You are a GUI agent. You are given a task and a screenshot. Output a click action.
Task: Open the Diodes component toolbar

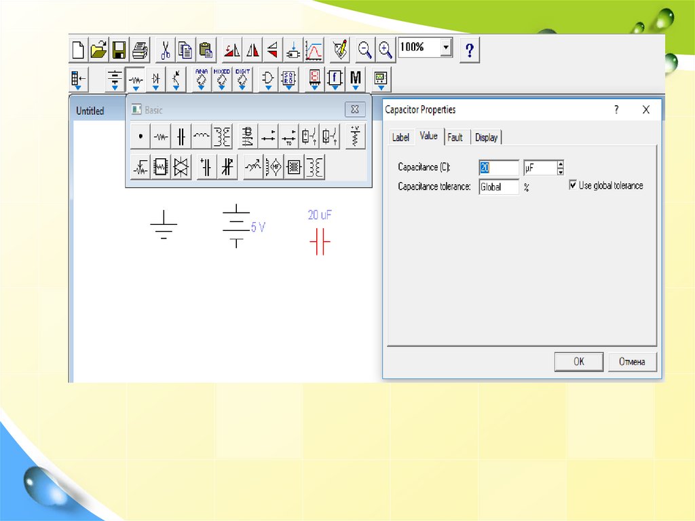(x=156, y=79)
